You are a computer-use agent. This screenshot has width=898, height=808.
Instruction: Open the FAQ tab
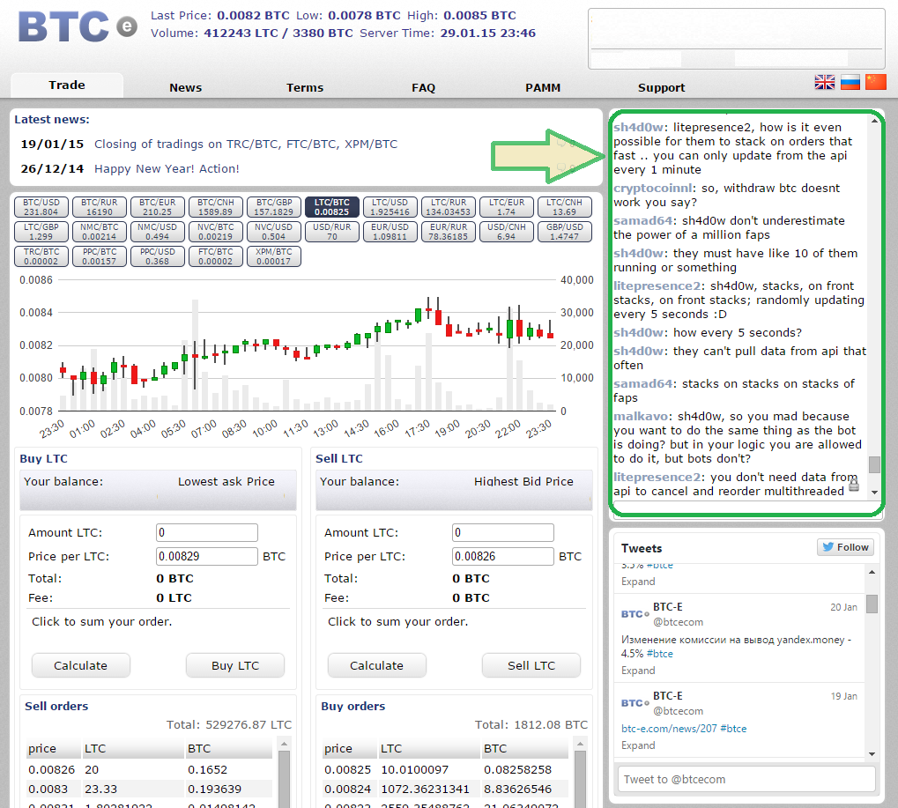423,87
